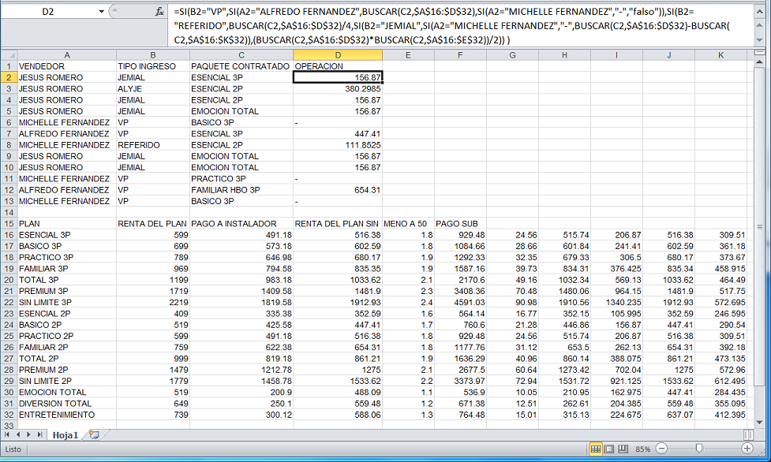Open the Name Box dropdown arrow
Viewport: 771px width, 462px height.
[x=101, y=11]
